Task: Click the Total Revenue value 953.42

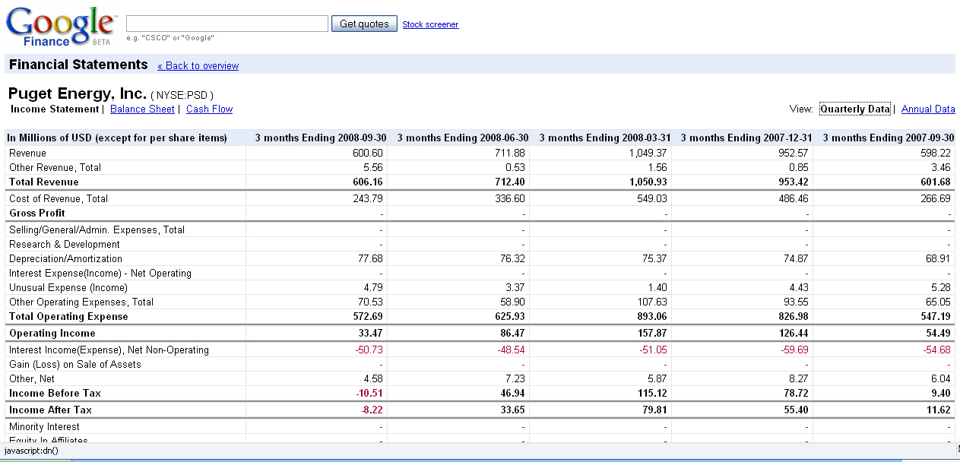Action: [x=794, y=182]
